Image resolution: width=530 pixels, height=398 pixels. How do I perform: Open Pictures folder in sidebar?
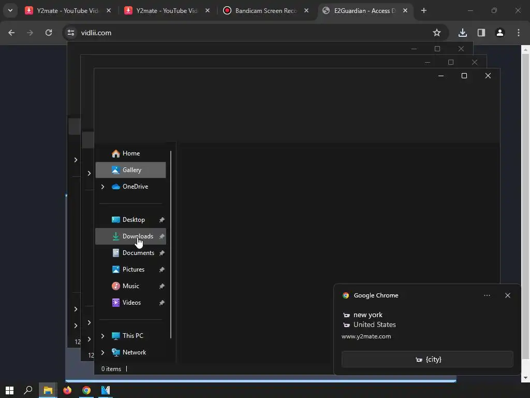[131, 269]
